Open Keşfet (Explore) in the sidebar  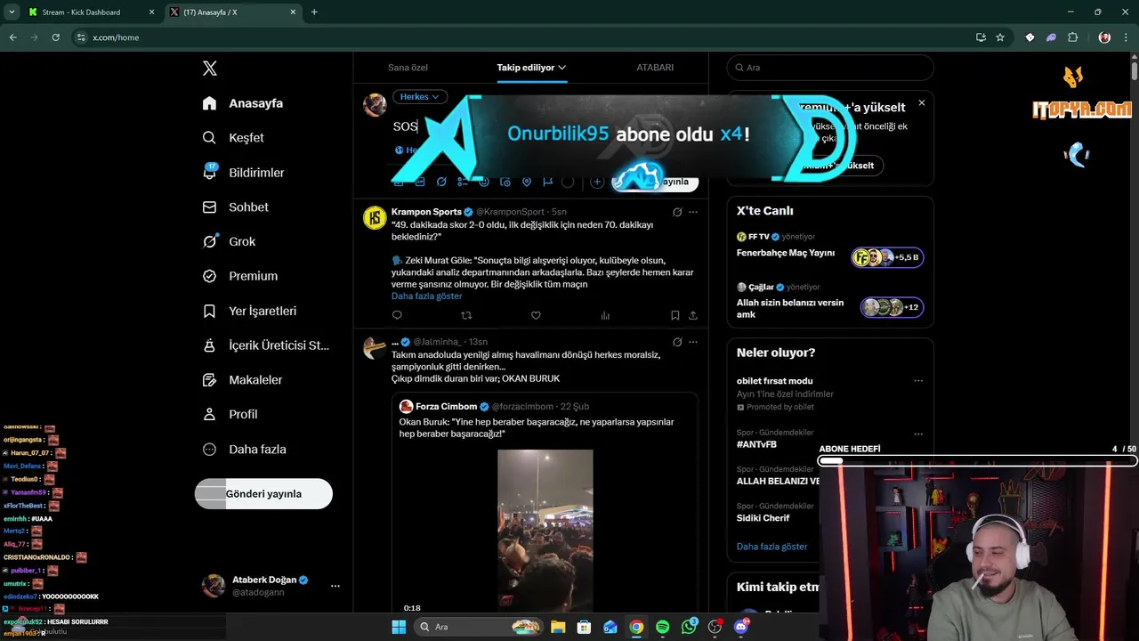233,138
